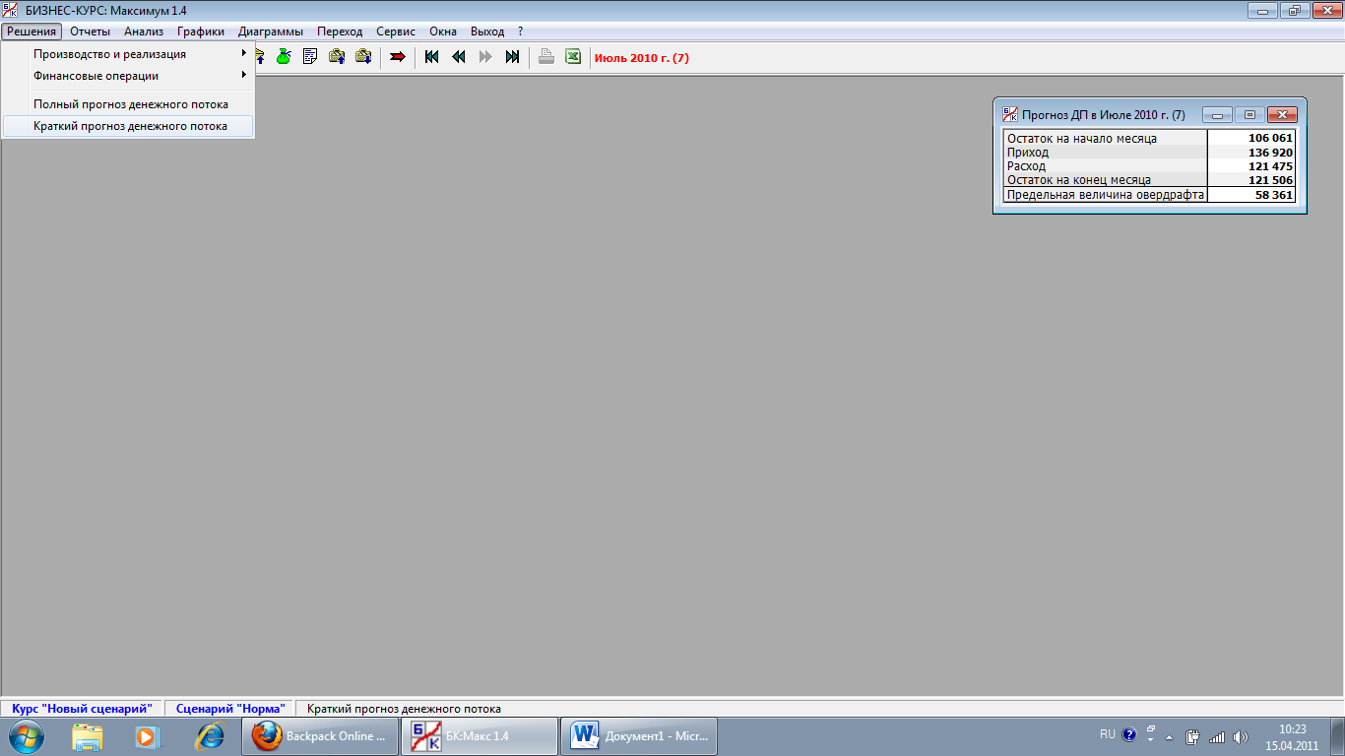1345x756 pixels.
Task: Click the greyed forward period icon
Action: tap(484, 57)
